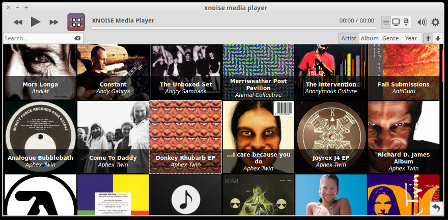Screen dimensions: 448x220
Task: Select the Come To Daddy album
Action: [113, 137]
